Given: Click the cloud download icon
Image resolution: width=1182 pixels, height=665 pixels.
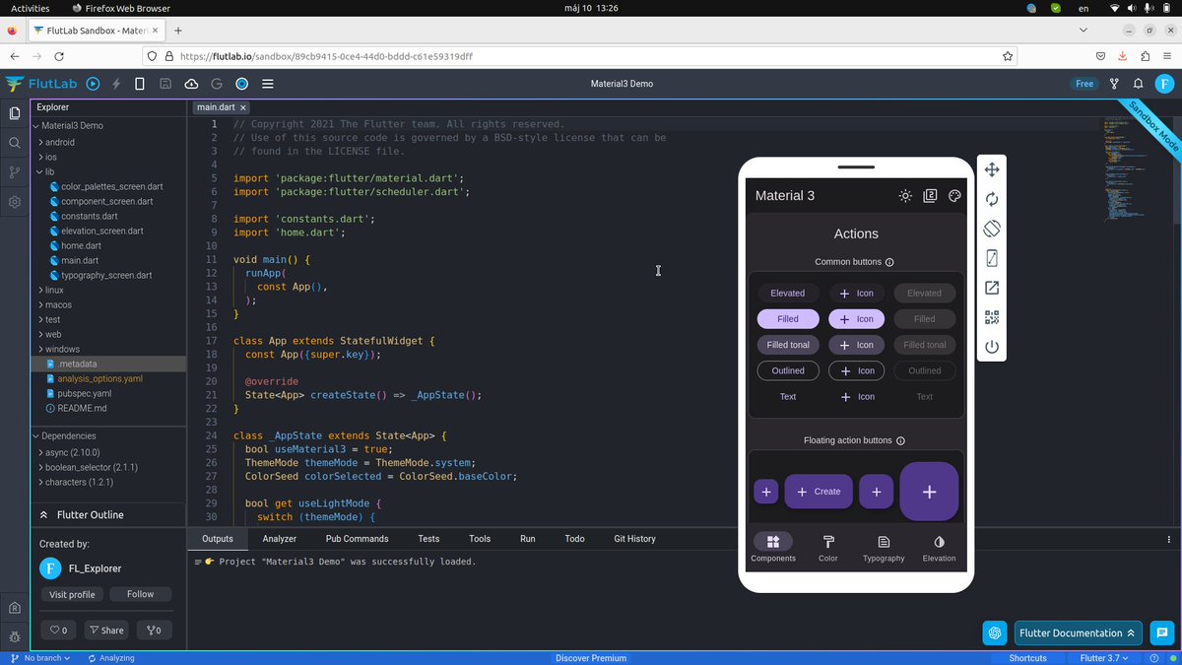Looking at the screenshot, I should 191,84.
